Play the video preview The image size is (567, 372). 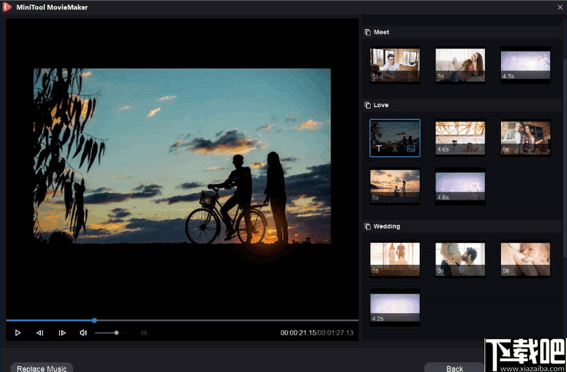pos(18,332)
